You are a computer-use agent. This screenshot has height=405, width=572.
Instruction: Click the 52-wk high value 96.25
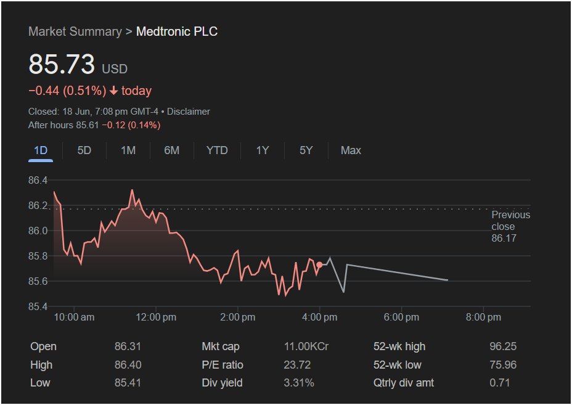pos(503,346)
